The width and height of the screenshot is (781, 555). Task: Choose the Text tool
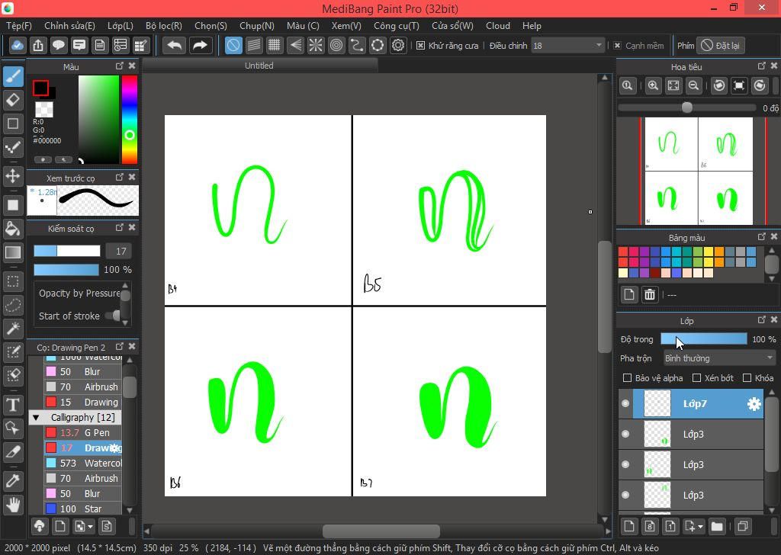coord(13,404)
